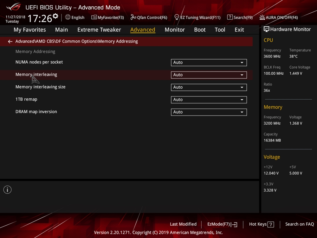
Task: Select the NUMA nodes per socket label
Action: click(x=39, y=62)
